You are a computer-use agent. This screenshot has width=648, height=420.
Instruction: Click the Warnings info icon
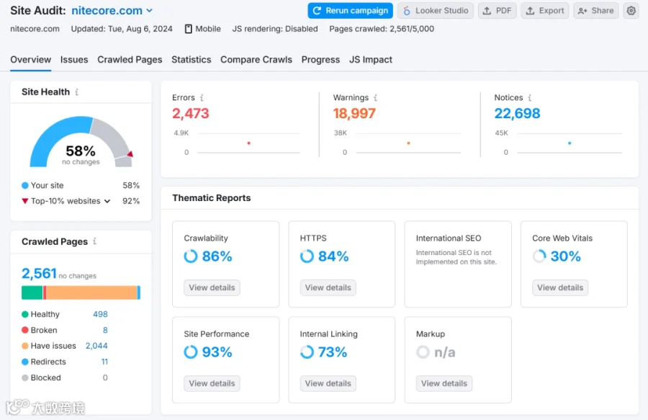pos(375,97)
